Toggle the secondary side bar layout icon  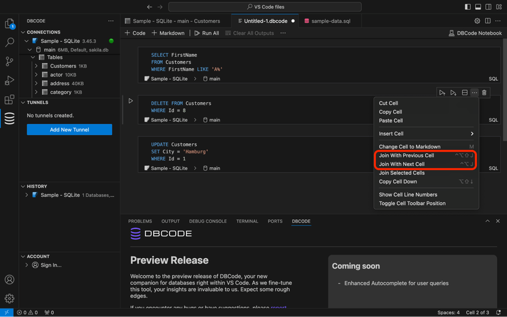point(488,7)
